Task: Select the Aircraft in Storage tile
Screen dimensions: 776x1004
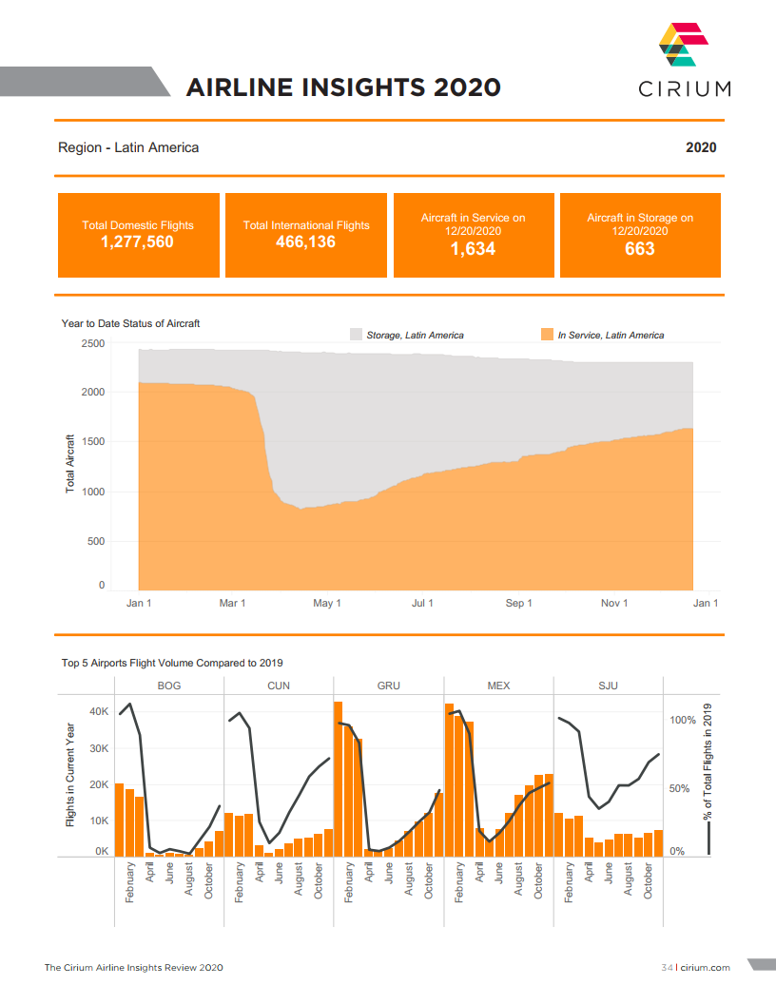Action: (640, 235)
